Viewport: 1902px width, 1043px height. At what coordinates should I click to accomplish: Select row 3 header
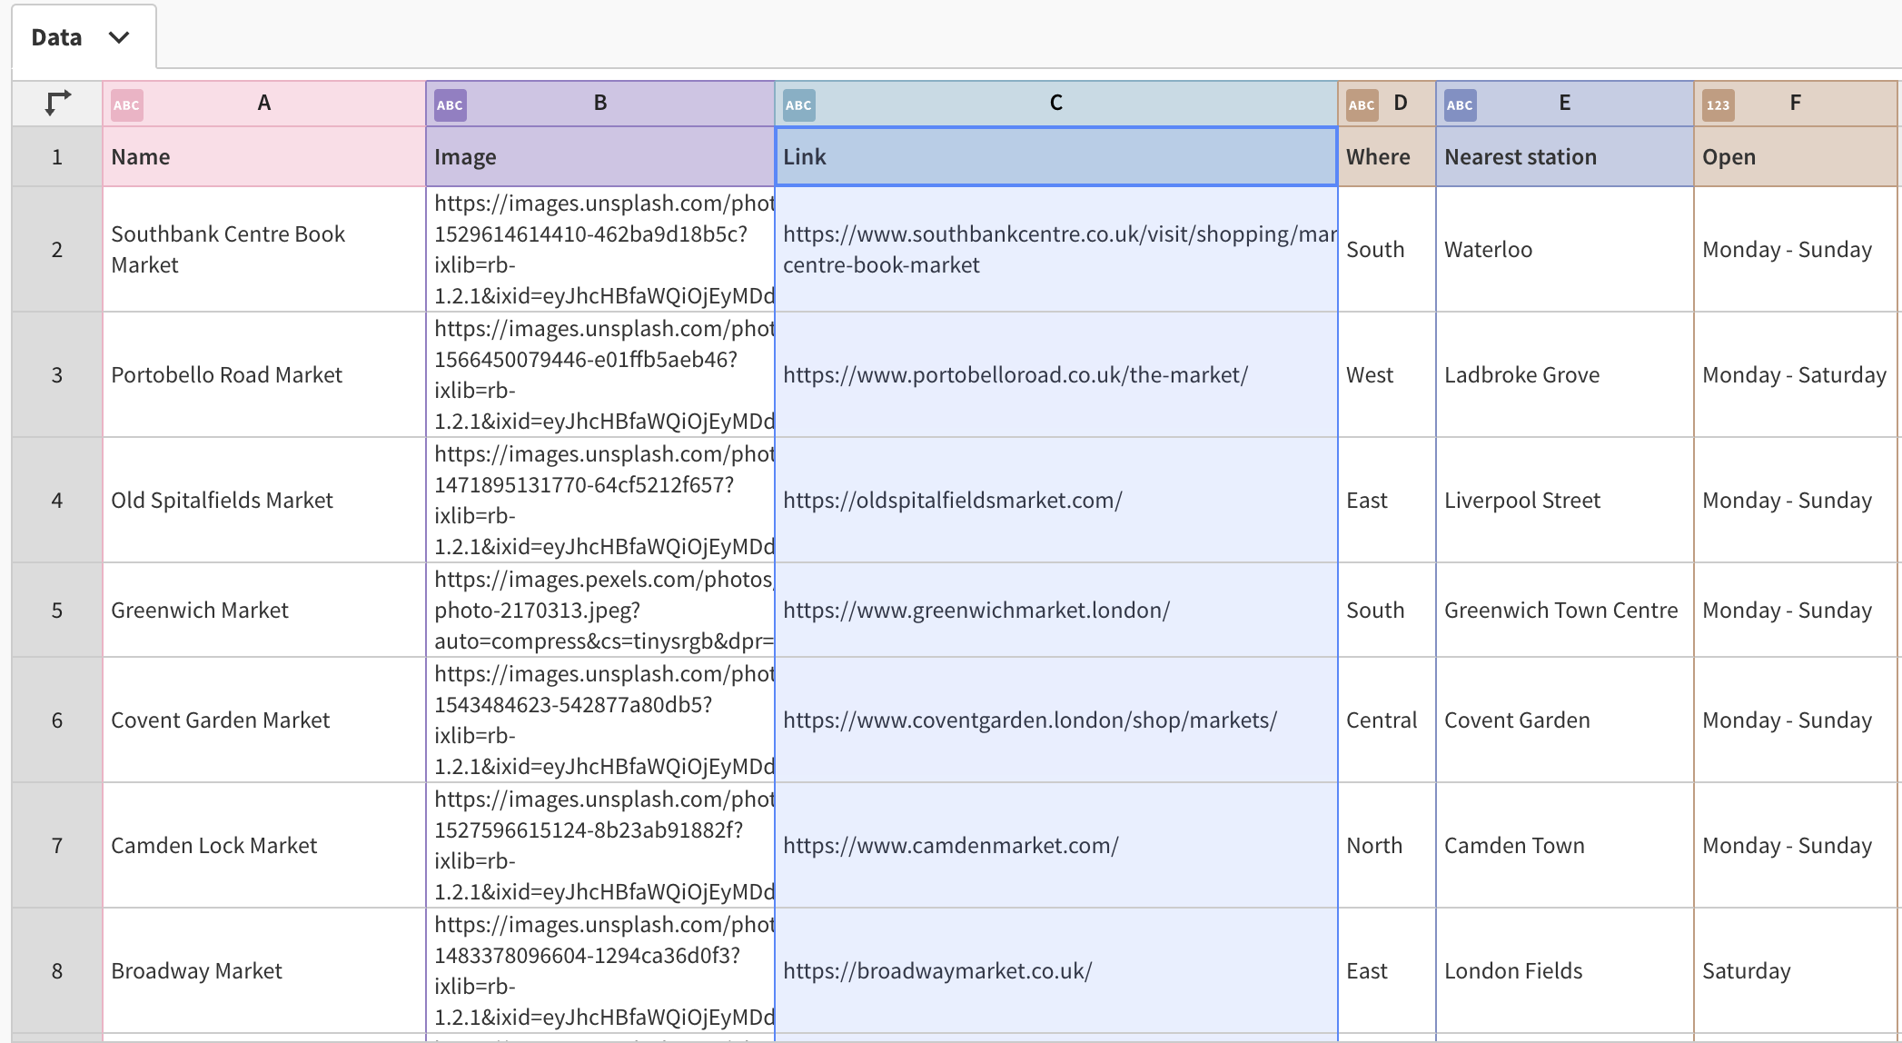click(x=57, y=375)
